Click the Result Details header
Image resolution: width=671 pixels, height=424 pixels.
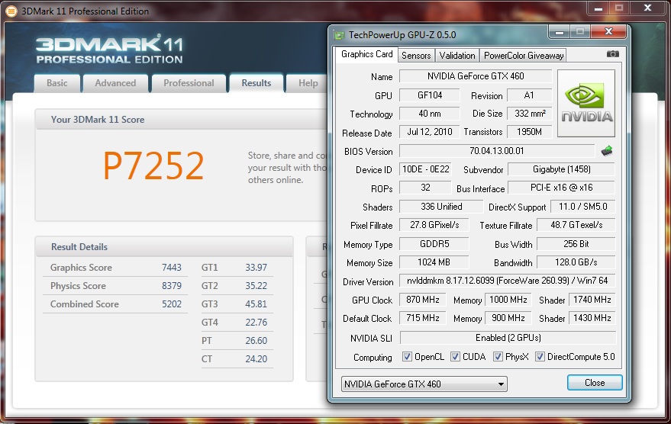(x=164, y=246)
